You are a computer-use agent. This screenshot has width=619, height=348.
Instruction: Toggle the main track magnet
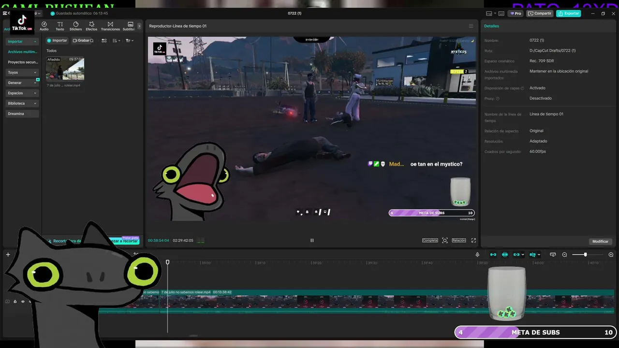tap(493, 255)
